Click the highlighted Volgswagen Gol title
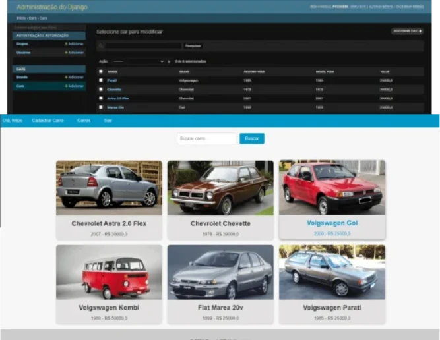The image size is (440, 340). [x=332, y=223]
